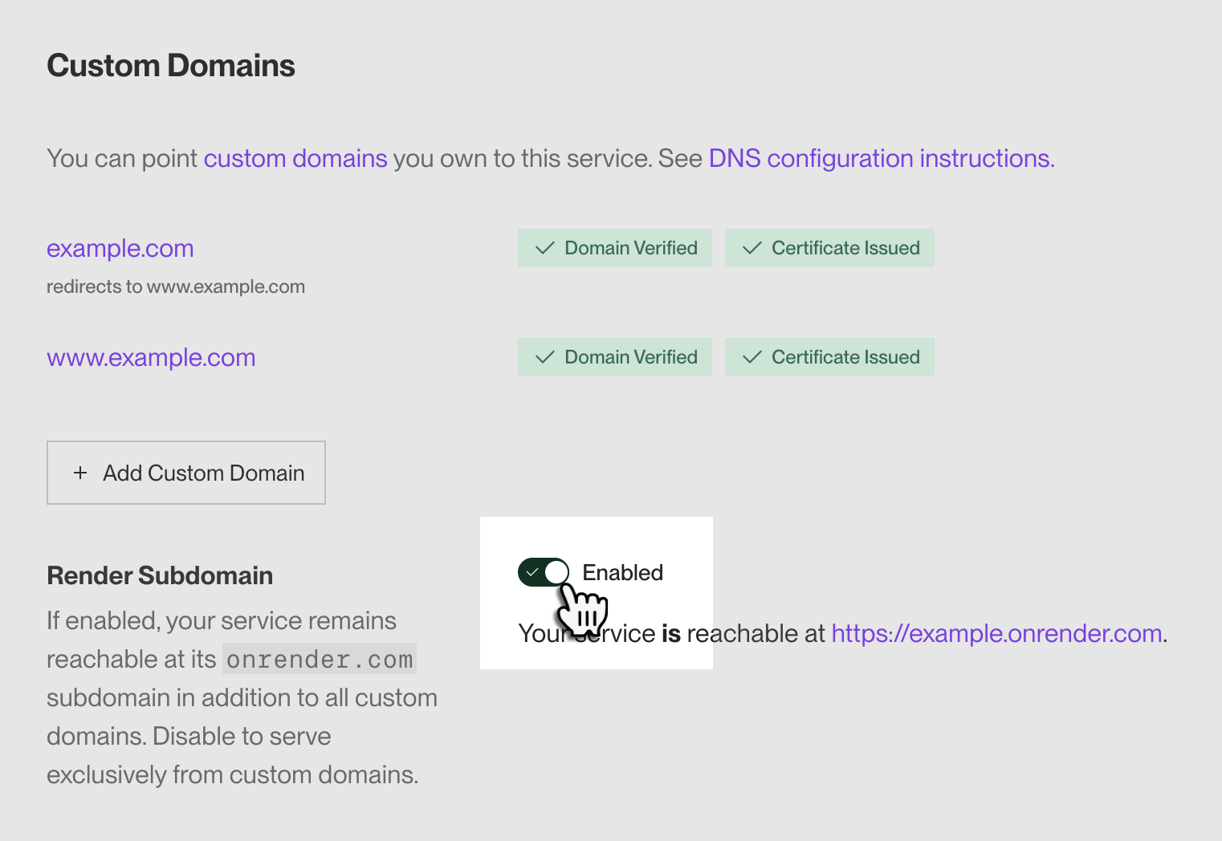1222x841 pixels.
Task: Click the Custom Domains heading
Action: (x=171, y=65)
